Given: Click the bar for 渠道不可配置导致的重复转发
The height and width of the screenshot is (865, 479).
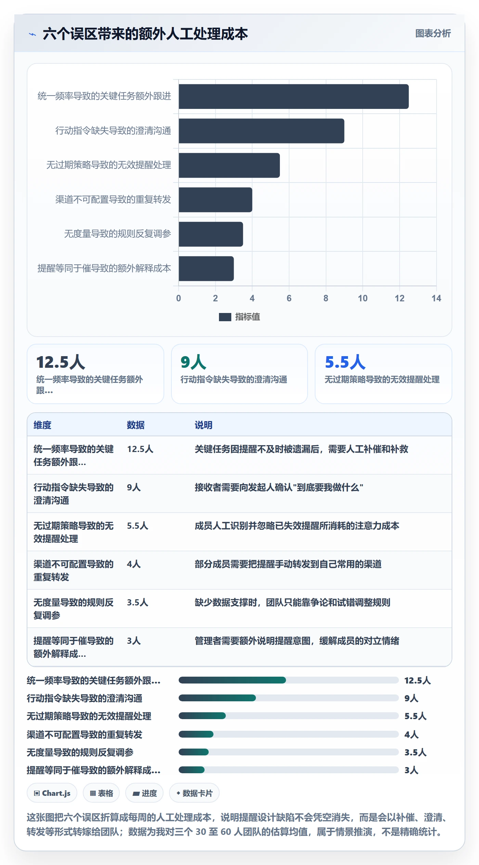Looking at the screenshot, I should point(215,200).
